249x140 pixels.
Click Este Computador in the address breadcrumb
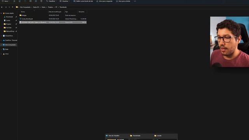coord(25,7)
